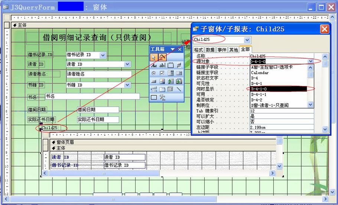This screenshot has height=205, width=338.
Task: Click the Tab 键索引 value 12
Action: point(282,111)
